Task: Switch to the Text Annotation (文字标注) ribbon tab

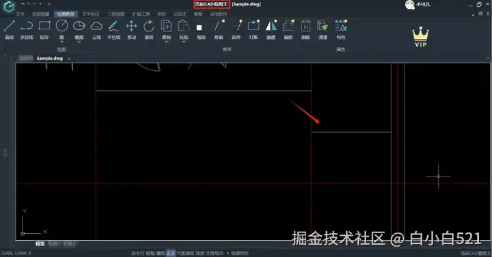Action: click(x=91, y=14)
